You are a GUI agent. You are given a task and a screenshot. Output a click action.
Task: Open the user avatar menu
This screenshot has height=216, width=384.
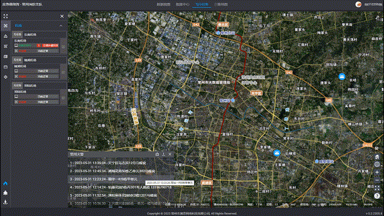point(358,4)
